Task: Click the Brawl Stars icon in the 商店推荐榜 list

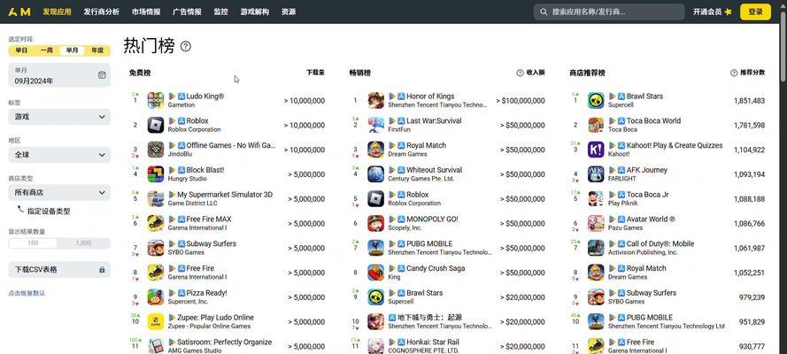Action: point(597,100)
